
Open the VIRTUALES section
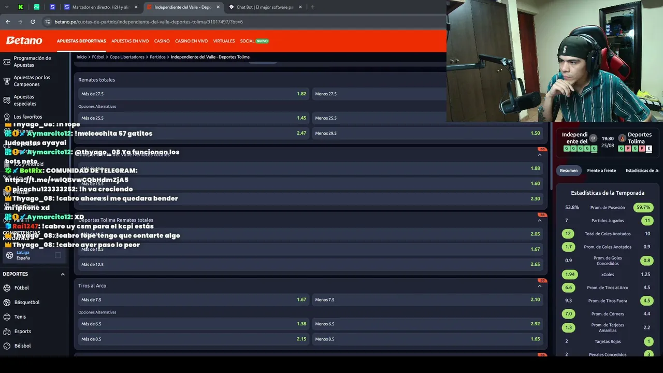(224, 41)
